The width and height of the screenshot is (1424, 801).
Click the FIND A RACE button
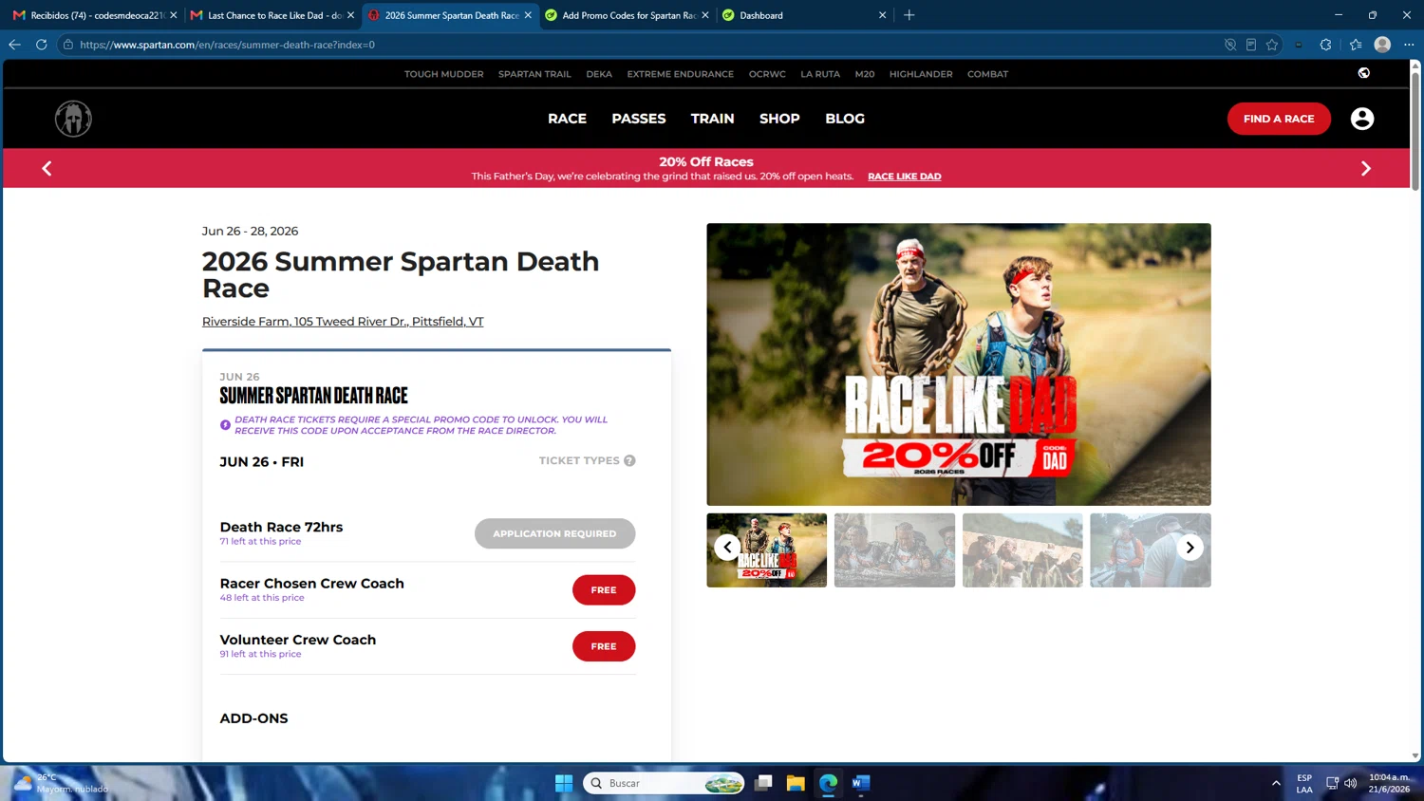1279,119
